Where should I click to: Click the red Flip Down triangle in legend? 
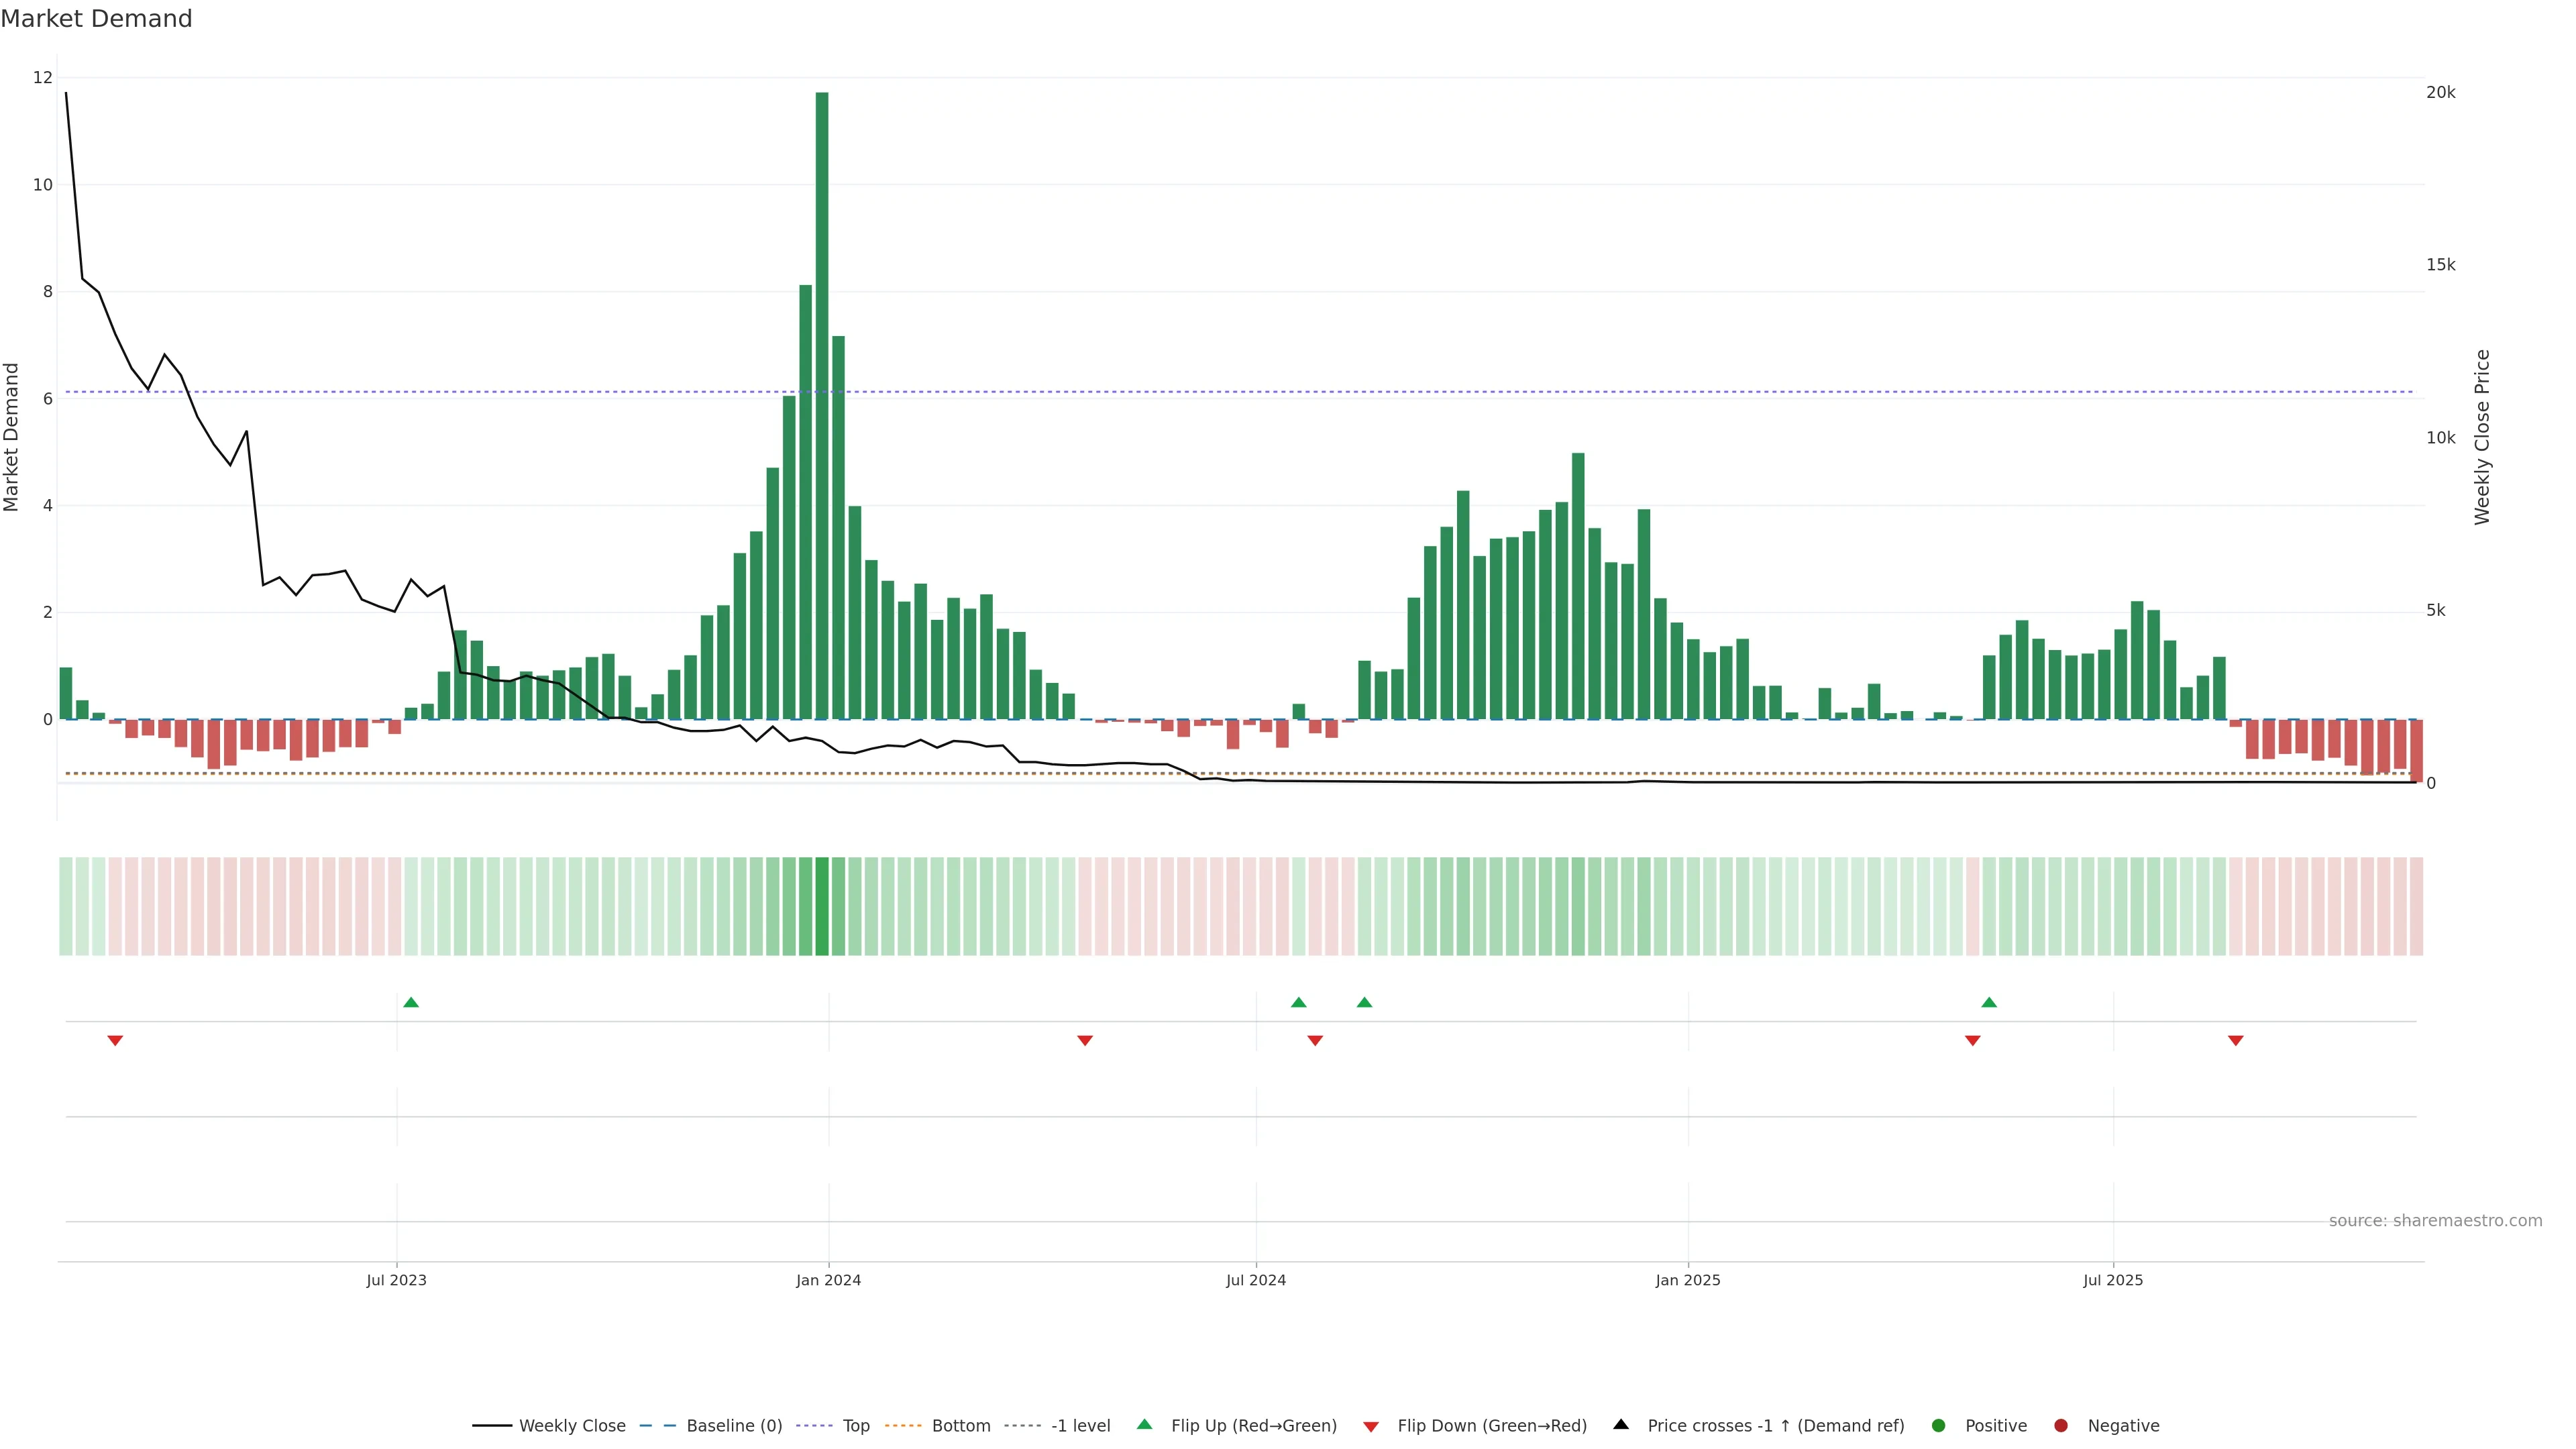[1371, 1427]
